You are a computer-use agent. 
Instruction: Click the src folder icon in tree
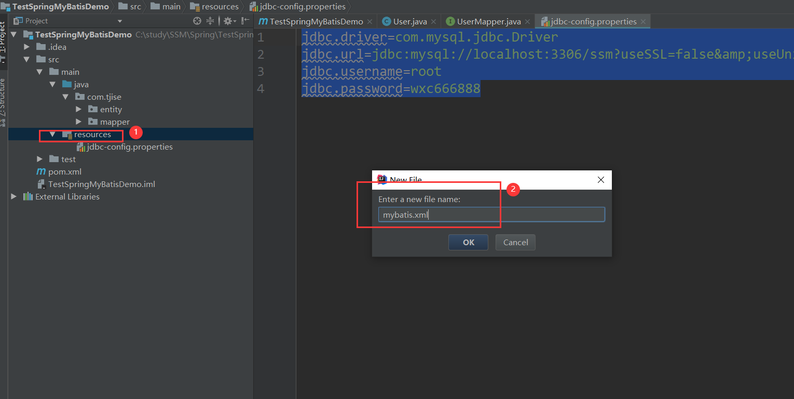pos(41,59)
